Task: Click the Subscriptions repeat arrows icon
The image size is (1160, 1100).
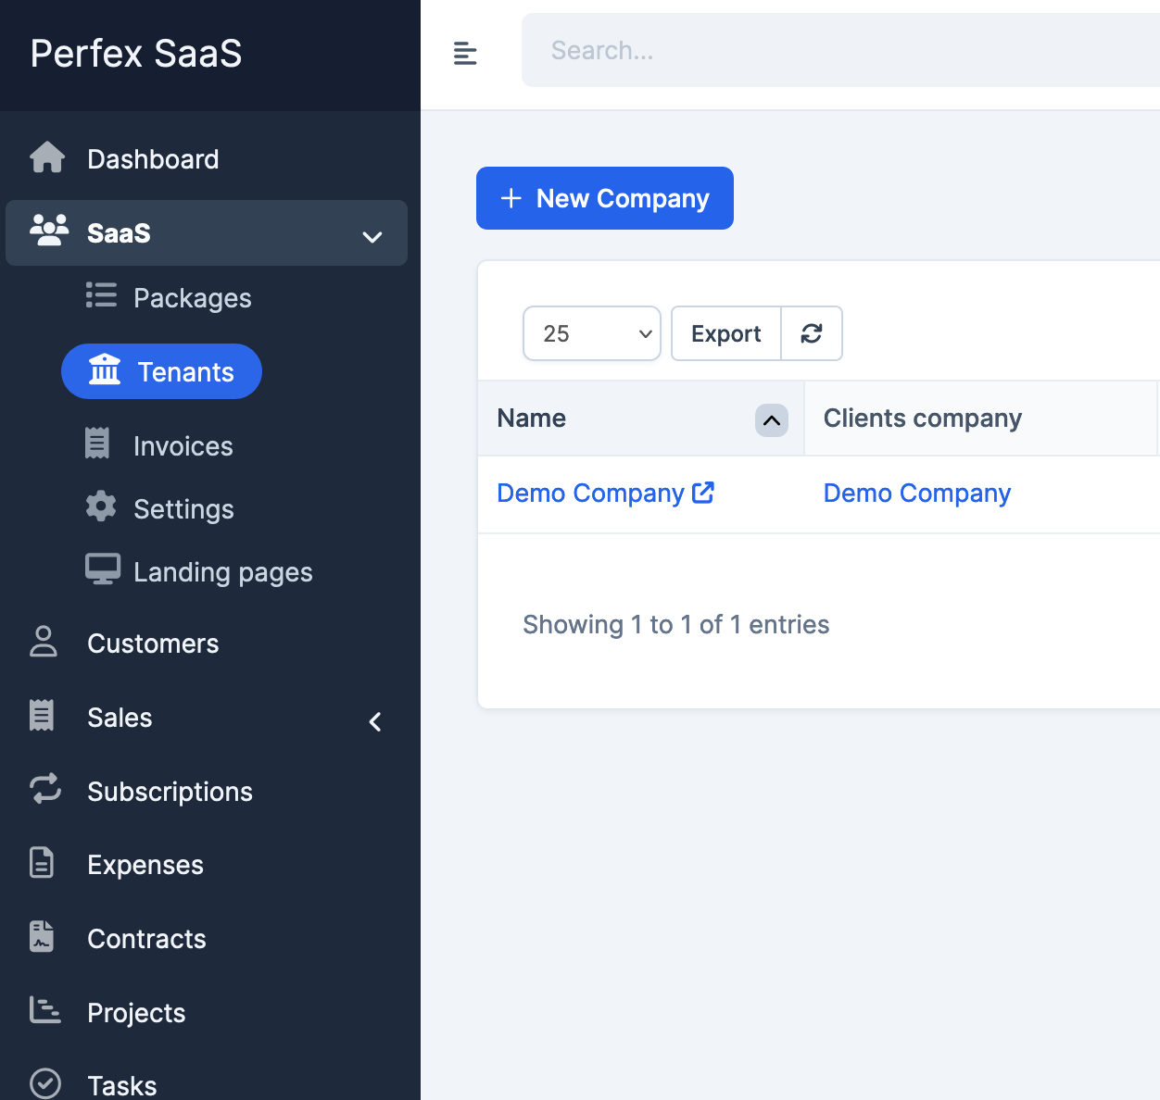Action: coord(45,789)
